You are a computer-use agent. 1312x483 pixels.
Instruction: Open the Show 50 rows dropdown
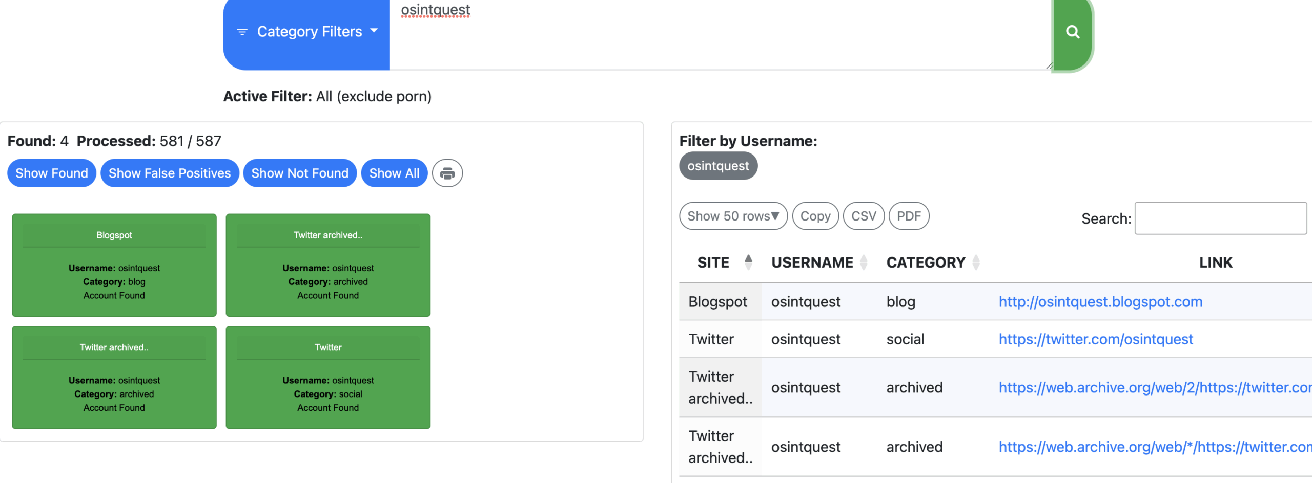click(733, 216)
